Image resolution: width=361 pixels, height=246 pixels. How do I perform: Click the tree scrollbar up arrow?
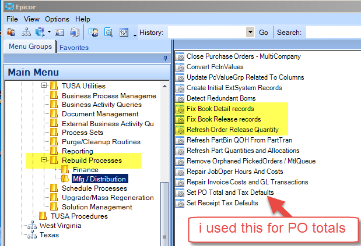(164, 86)
